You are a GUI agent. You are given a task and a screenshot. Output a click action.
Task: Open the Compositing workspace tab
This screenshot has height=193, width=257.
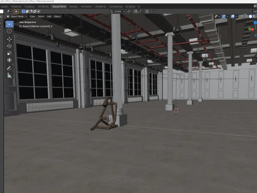[x=116, y=6]
